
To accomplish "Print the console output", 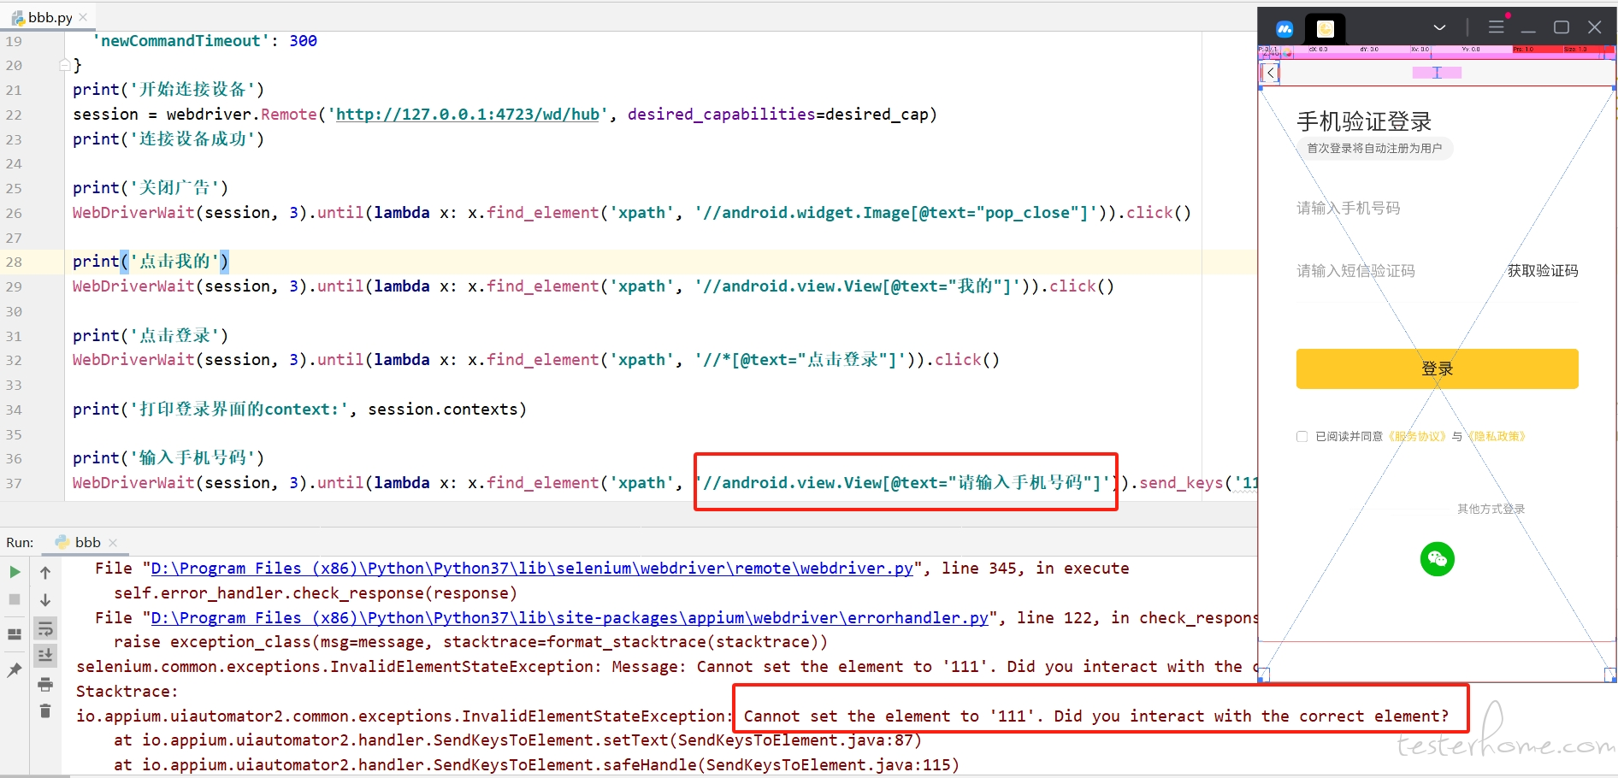I will [x=45, y=684].
